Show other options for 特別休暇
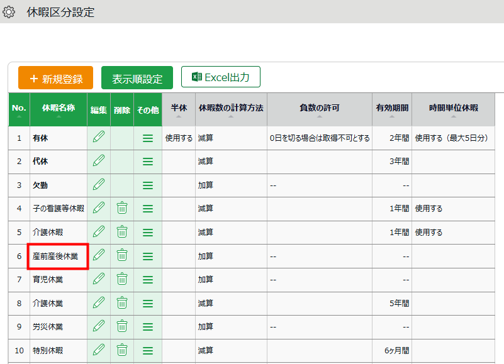Viewport: 504px width, 364px height. pyautogui.click(x=148, y=350)
